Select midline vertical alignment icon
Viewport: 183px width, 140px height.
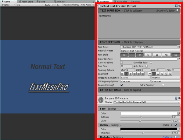166,74
